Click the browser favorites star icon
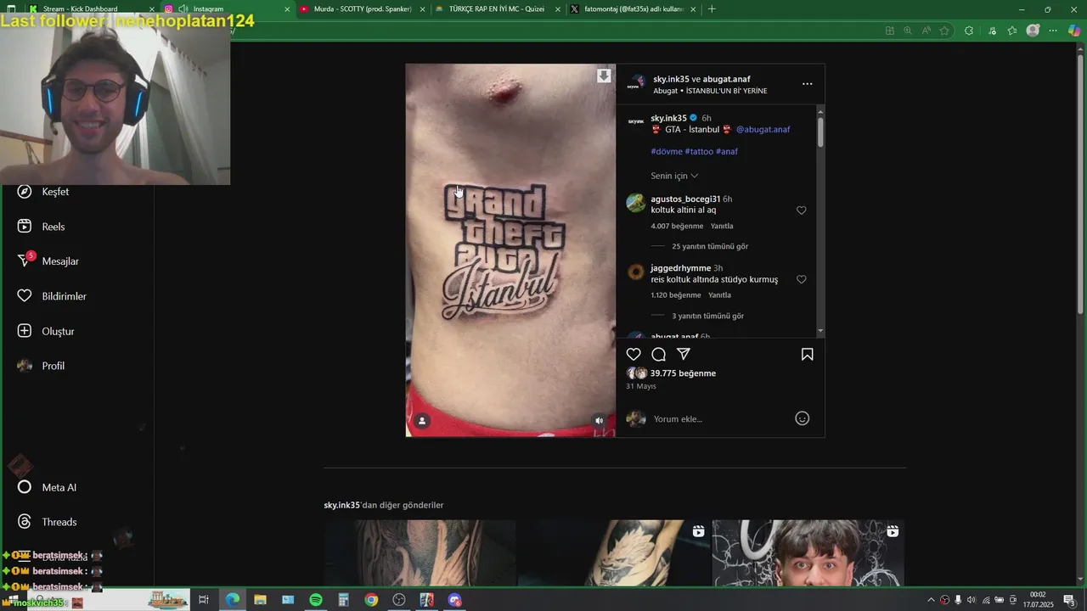This screenshot has height=611, width=1087. (944, 31)
